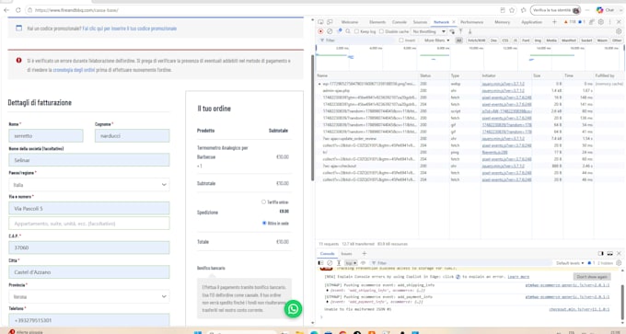Stop recording network log red button
626x334 pixels.
[x=320, y=31]
